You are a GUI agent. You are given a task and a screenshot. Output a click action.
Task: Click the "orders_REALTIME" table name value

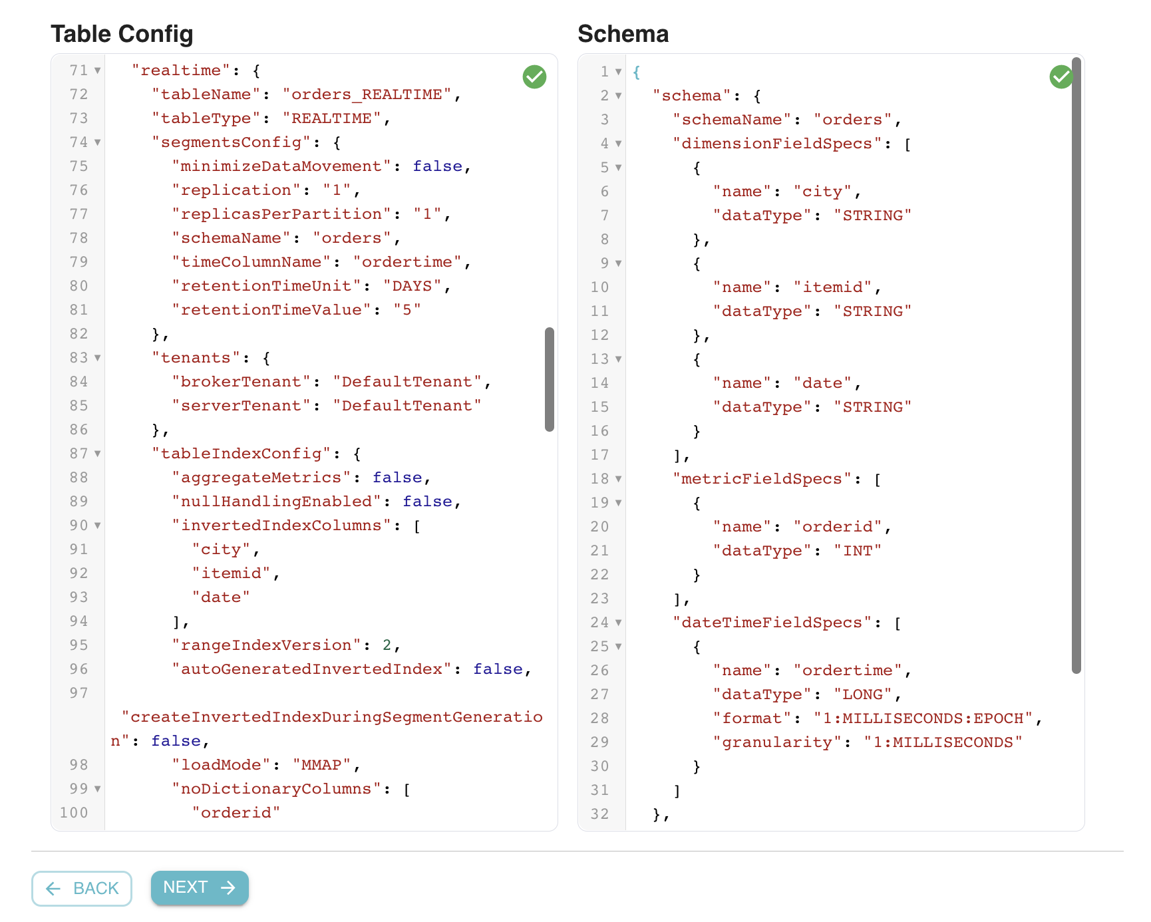pyautogui.click(x=367, y=94)
